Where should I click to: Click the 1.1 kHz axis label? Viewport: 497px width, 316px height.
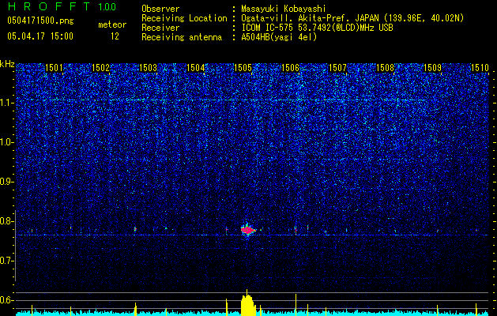click(7, 103)
